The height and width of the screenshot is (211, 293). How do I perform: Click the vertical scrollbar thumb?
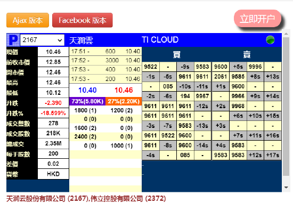[286, 107]
